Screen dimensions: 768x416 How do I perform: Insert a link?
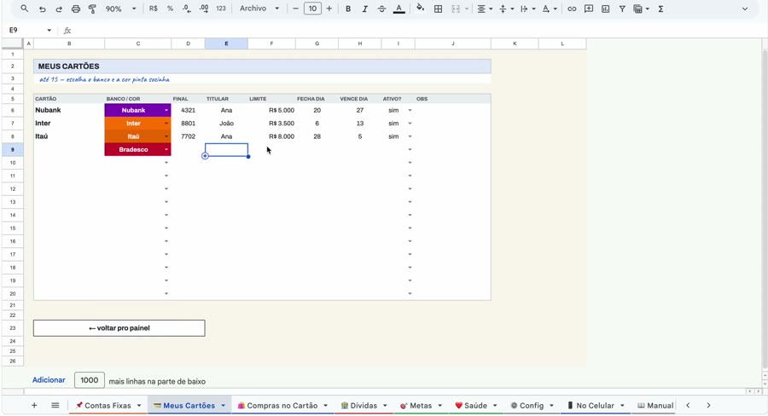coord(572,9)
